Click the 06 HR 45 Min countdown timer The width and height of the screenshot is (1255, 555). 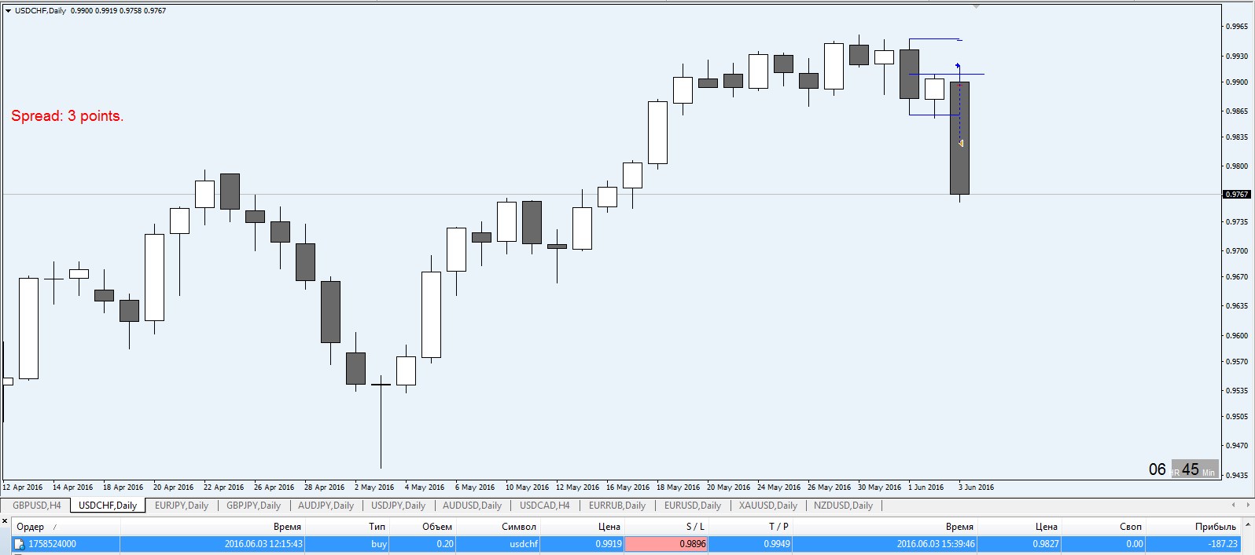[1183, 469]
